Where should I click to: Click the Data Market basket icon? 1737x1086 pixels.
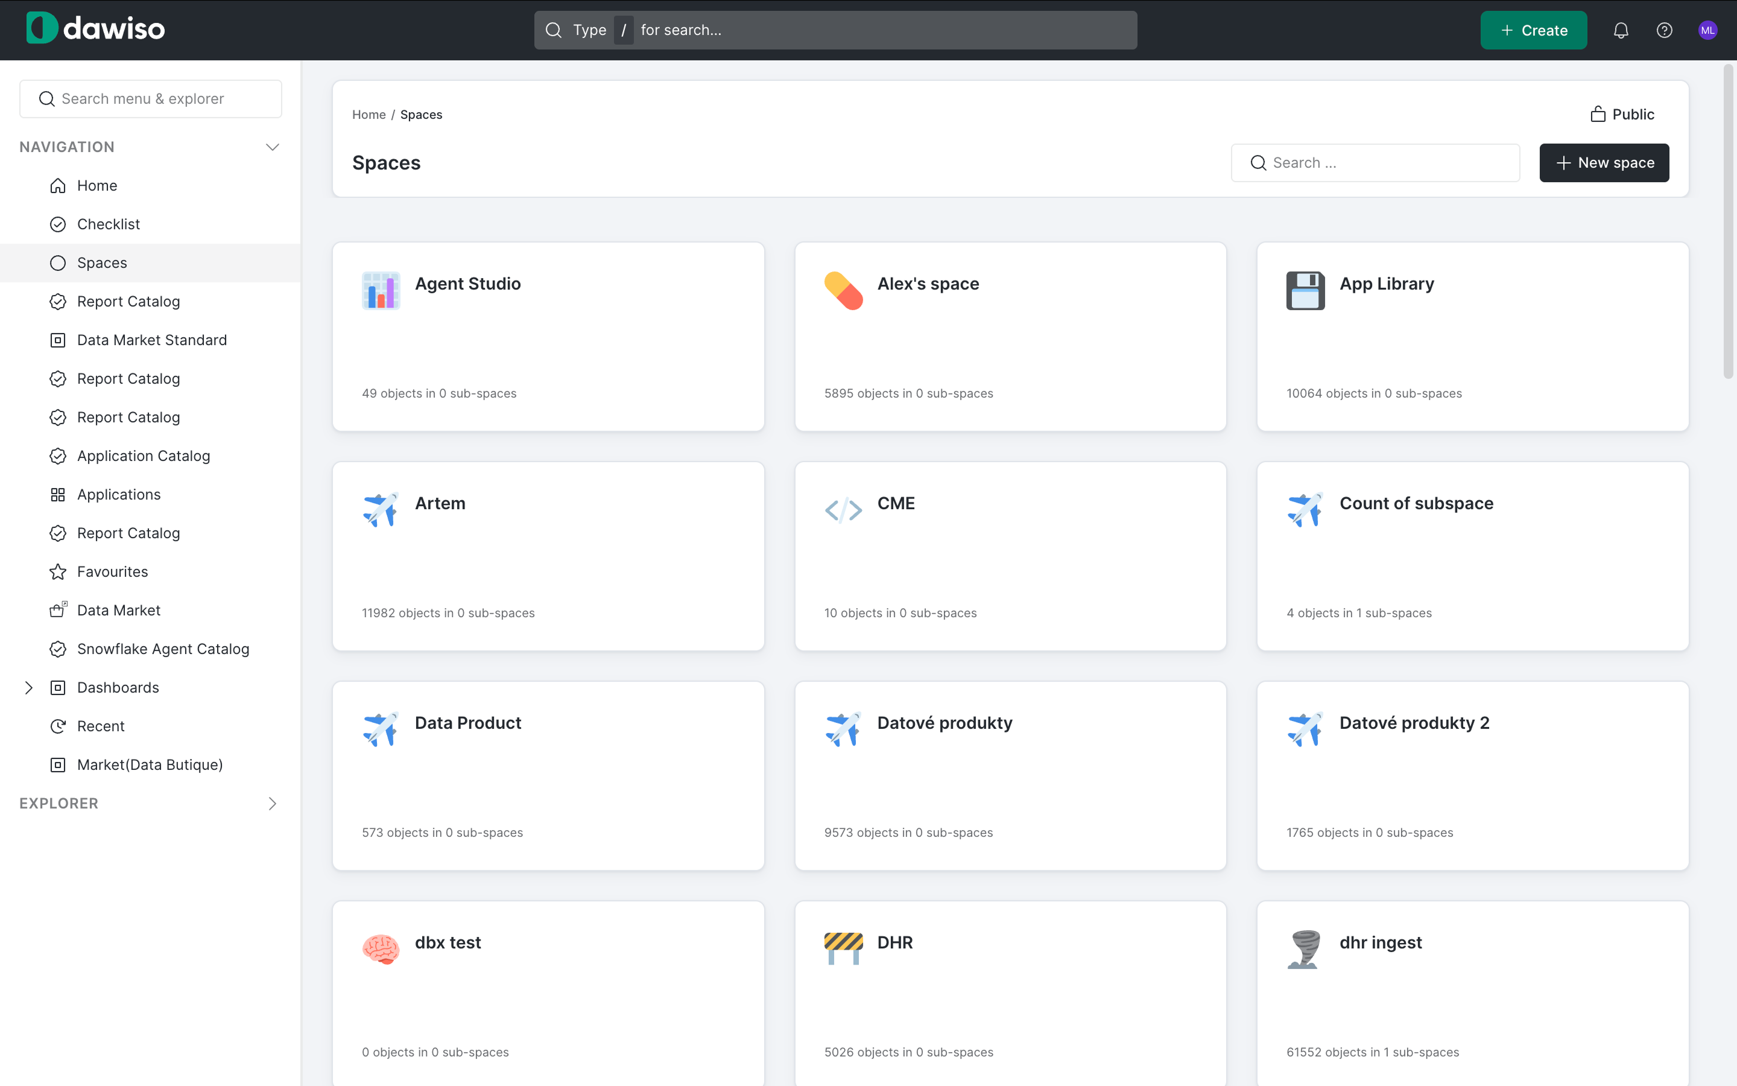pos(58,610)
